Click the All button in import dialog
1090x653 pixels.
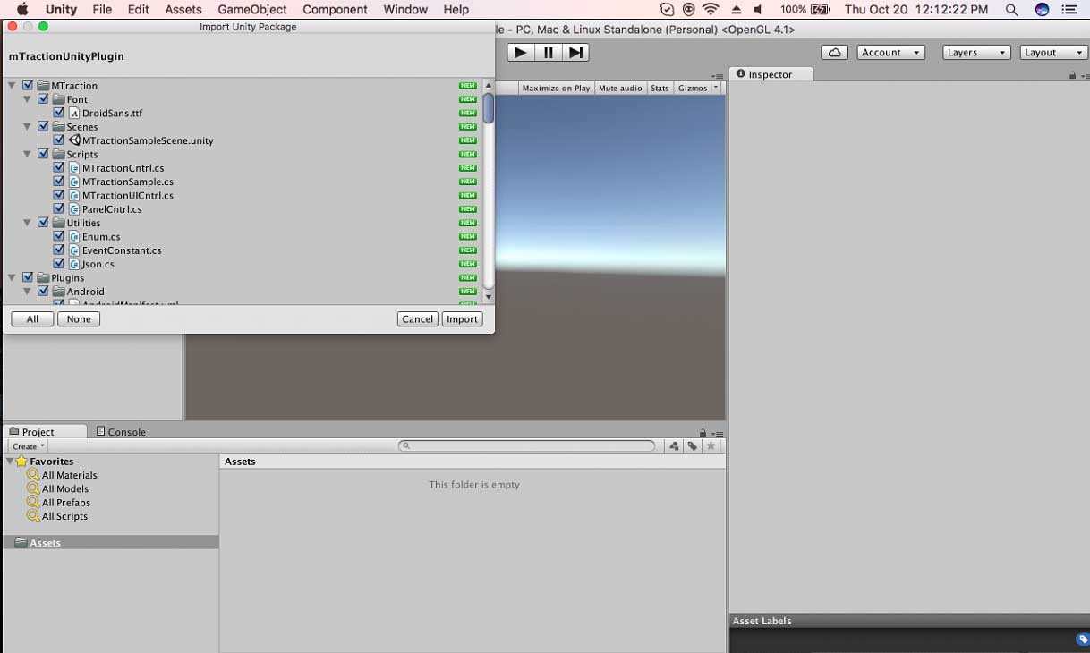pyautogui.click(x=32, y=319)
